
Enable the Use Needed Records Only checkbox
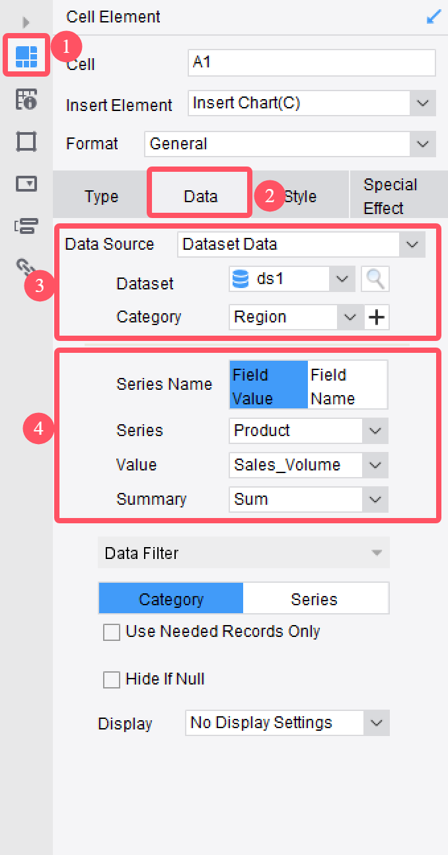[x=112, y=632]
